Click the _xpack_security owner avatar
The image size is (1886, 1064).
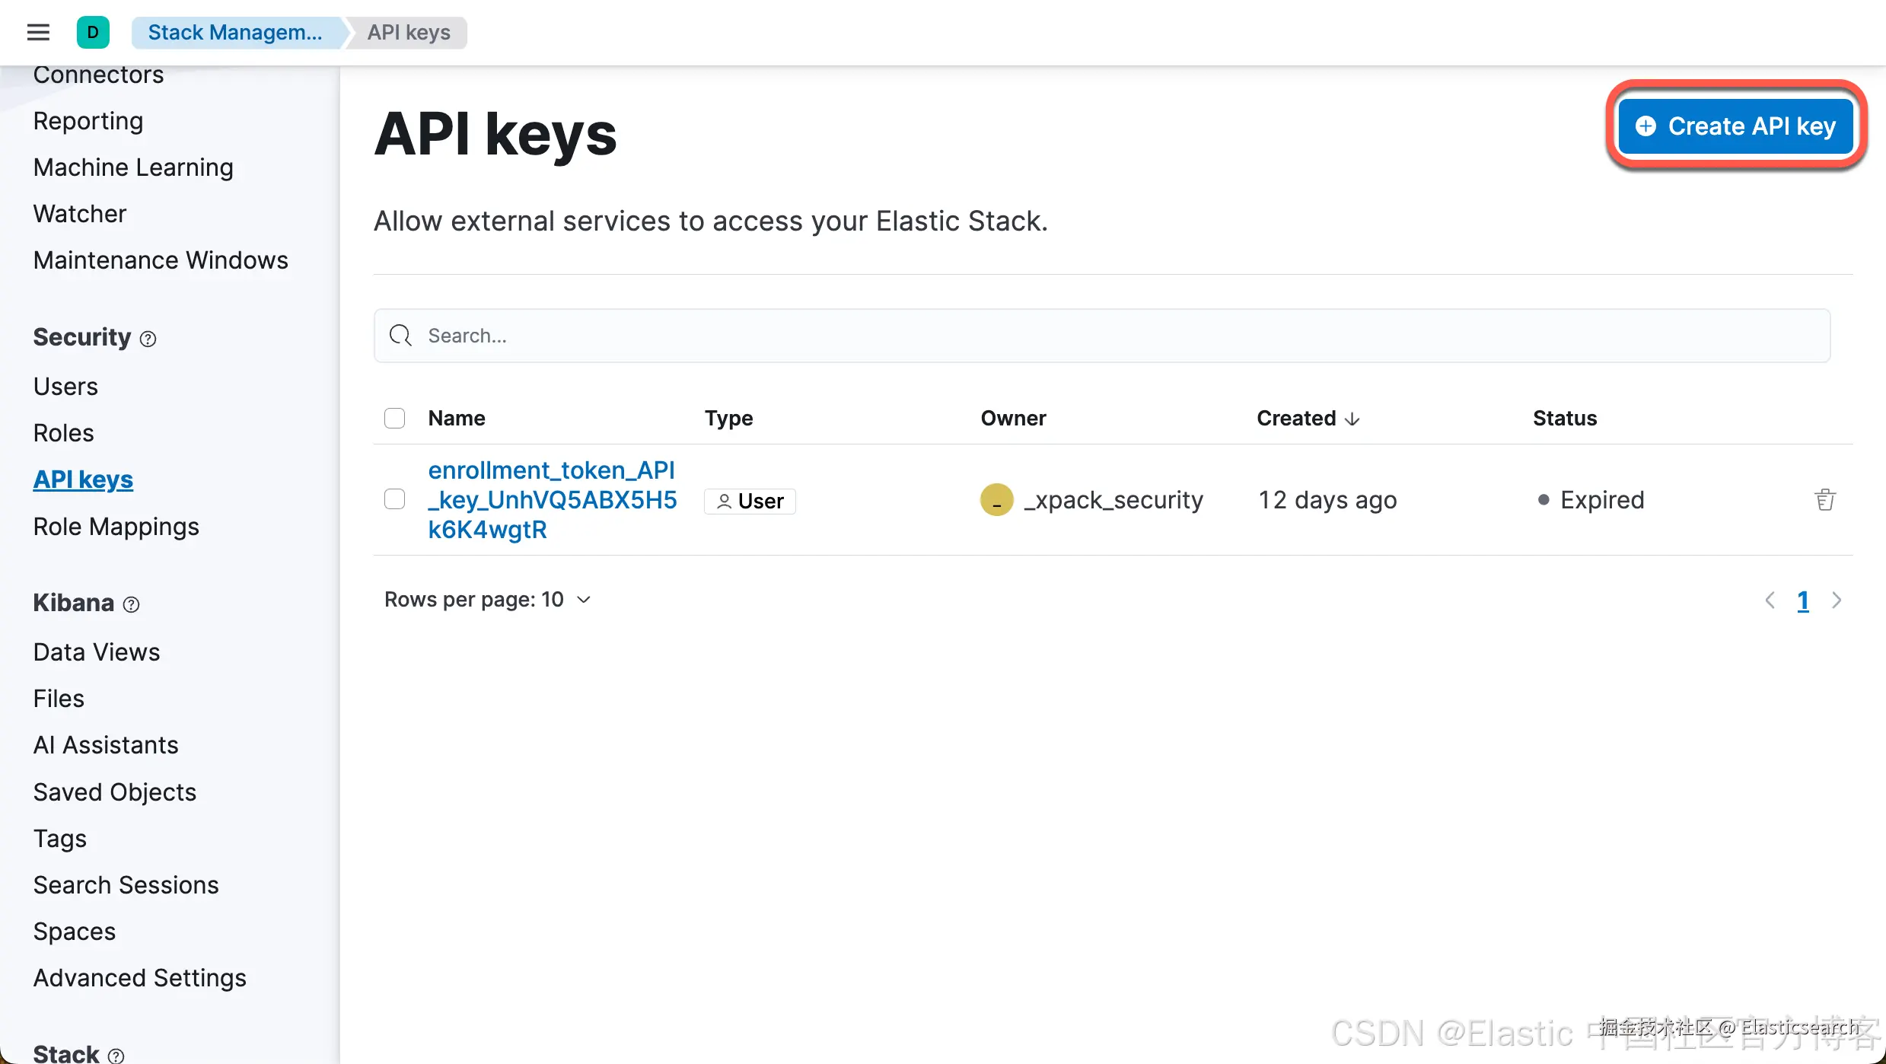pyautogui.click(x=996, y=500)
